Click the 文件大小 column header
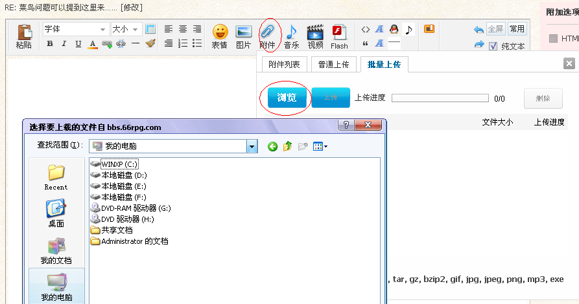The height and width of the screenshot is (304, 579). (x=497, y=122)
